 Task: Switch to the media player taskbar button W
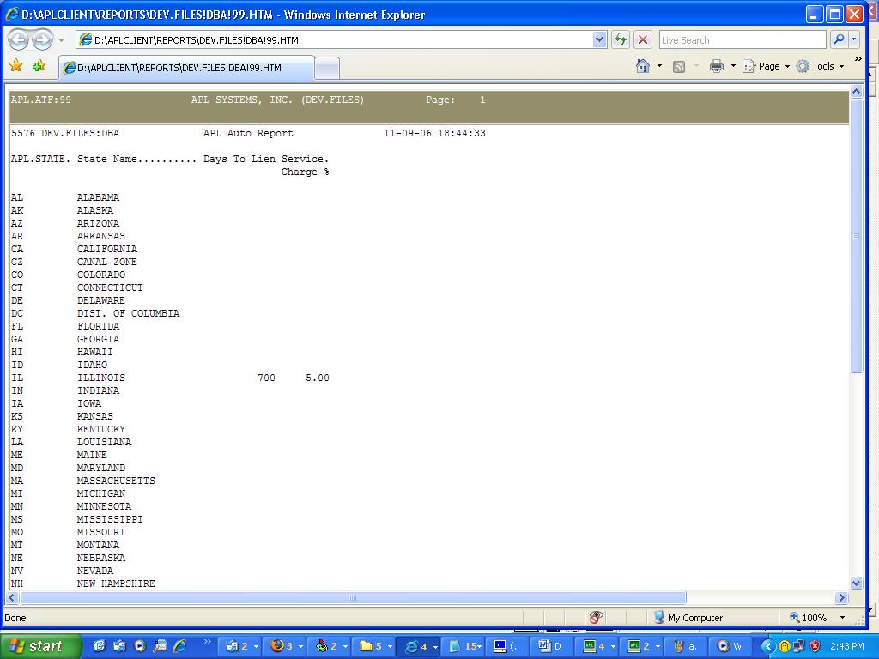pyautogui.click(x=730, y=646)
